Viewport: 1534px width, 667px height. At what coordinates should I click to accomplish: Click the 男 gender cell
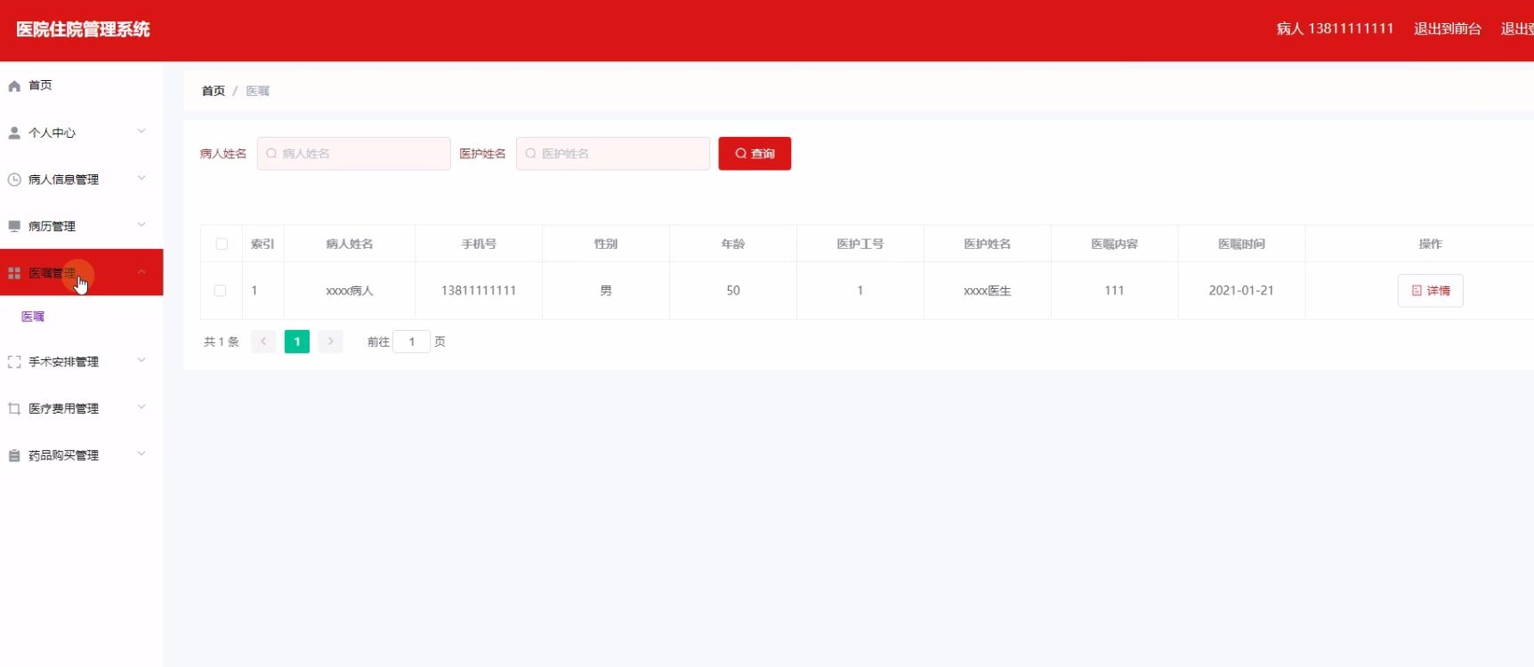(606, 291)
